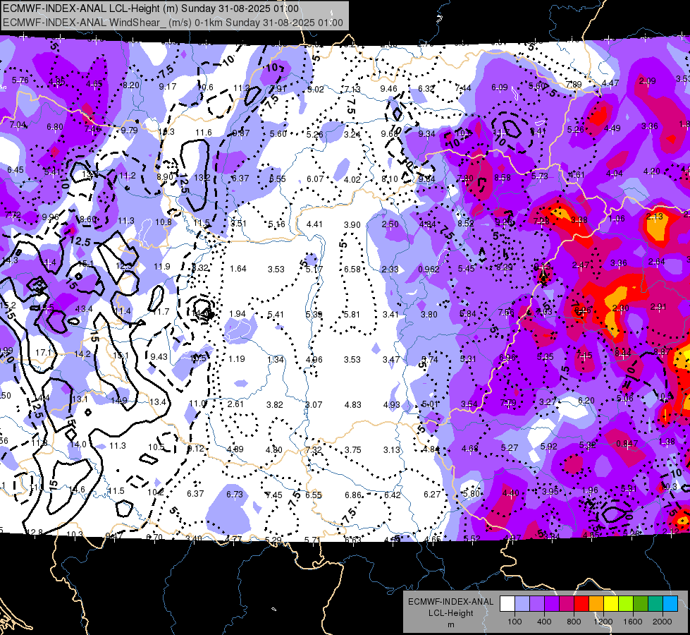
Task: Select the cyan-blue legend color swatch
Action: pos(670,604)
